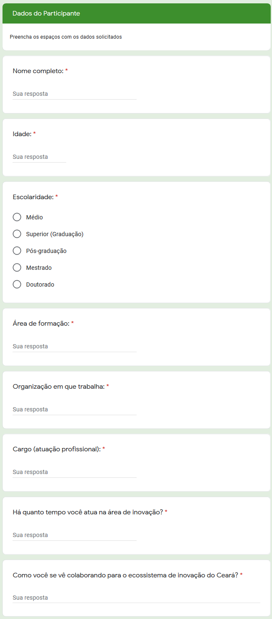Click the Ceará ecosystem collaboration answer field
Image resolution: width=272 pixels, height=619 pixels.
pyautogui.click(x=136, y=598)
